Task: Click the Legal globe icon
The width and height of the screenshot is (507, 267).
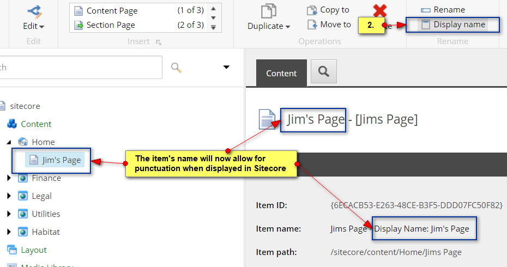Action: (23, 196)
